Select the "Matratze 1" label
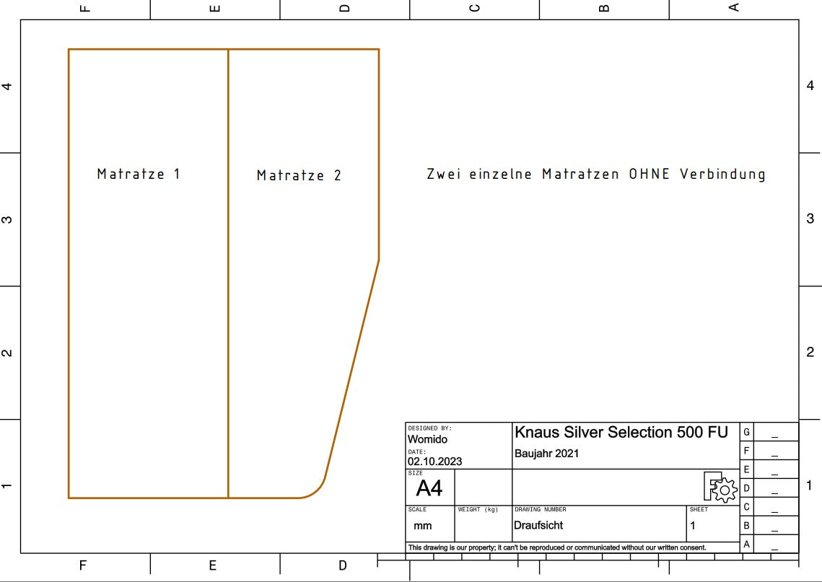 pyautogui.click(x=139, y=174)
